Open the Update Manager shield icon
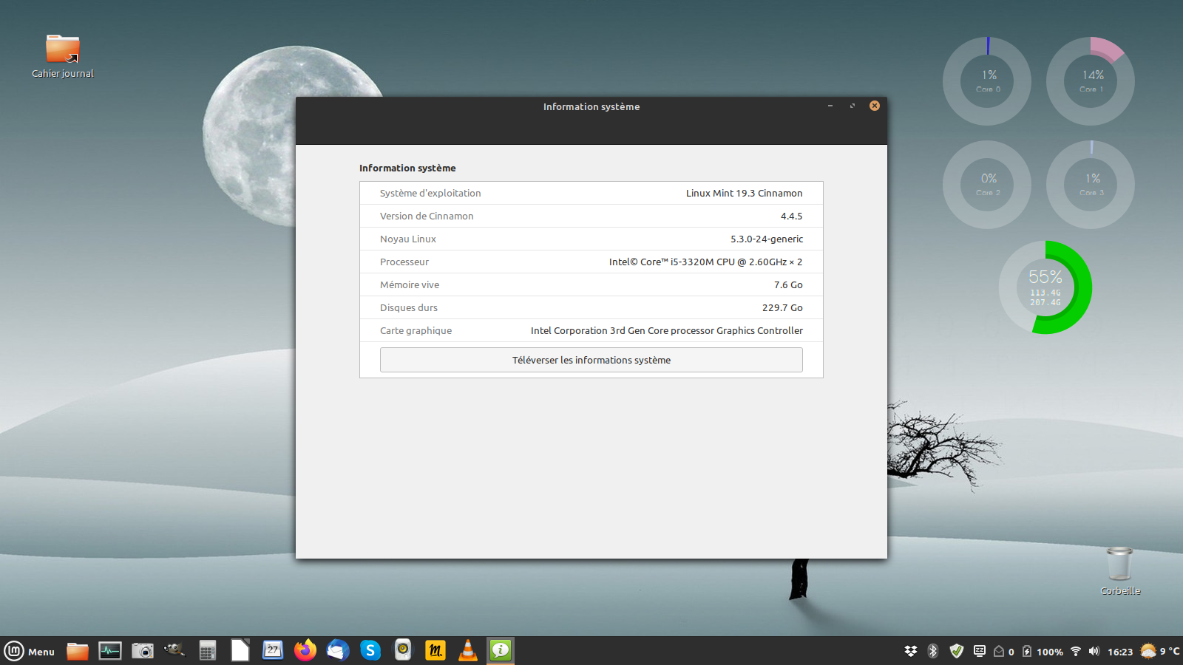This screenshot has width=1183, height=665. 957,651
